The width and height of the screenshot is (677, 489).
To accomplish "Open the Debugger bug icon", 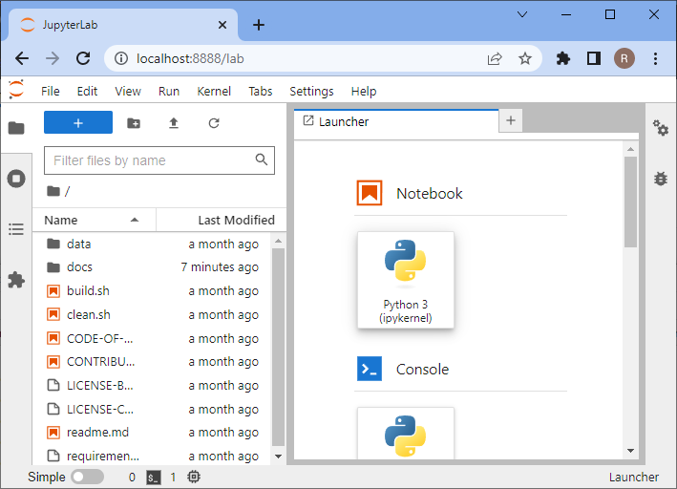I will 660,178.
